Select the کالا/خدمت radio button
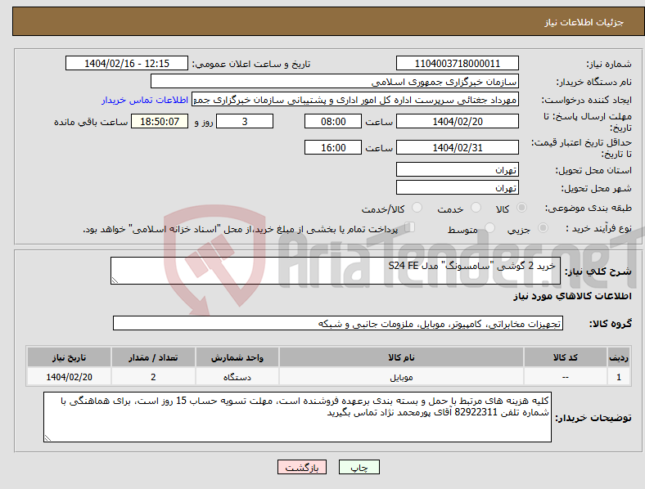Screen dimensions: 645x489 point(417,208)
